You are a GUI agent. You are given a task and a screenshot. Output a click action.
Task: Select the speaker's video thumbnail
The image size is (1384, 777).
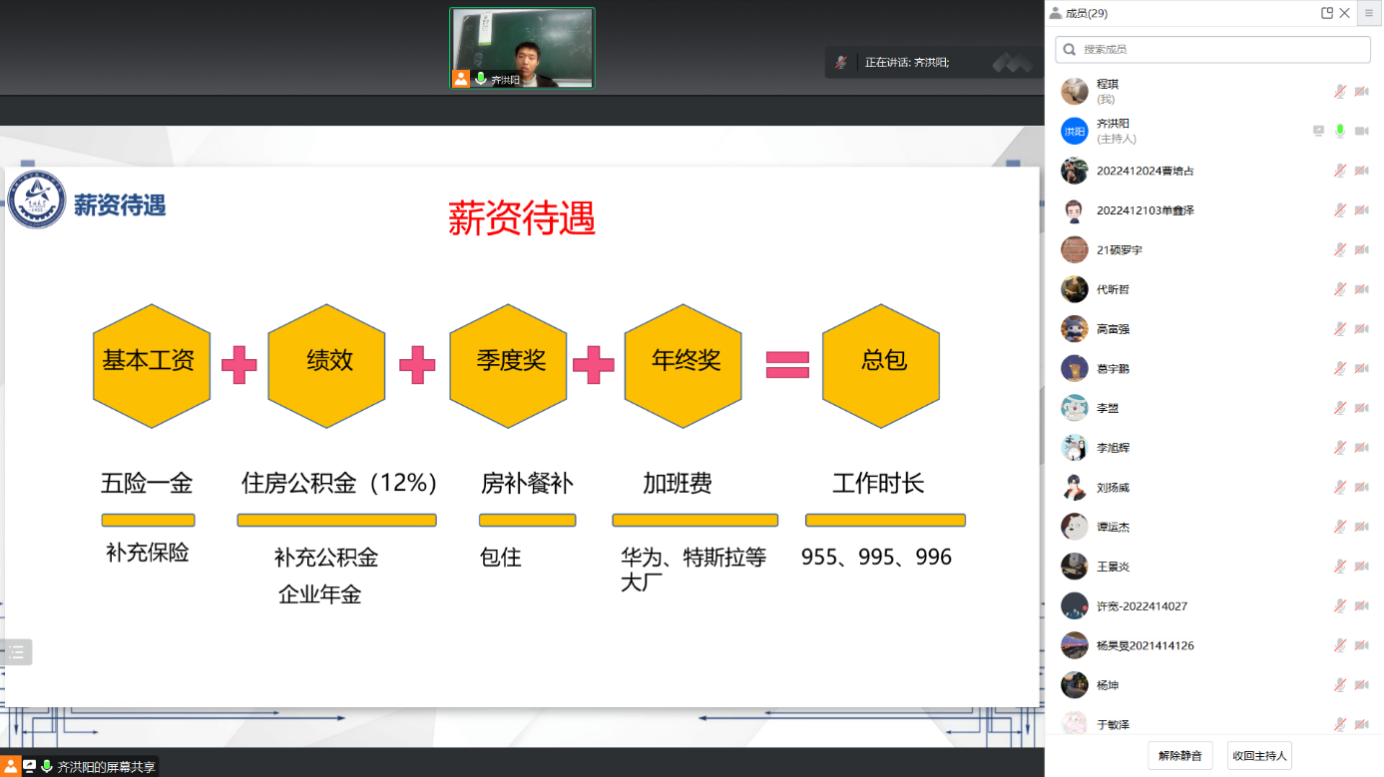pos(522,48)
